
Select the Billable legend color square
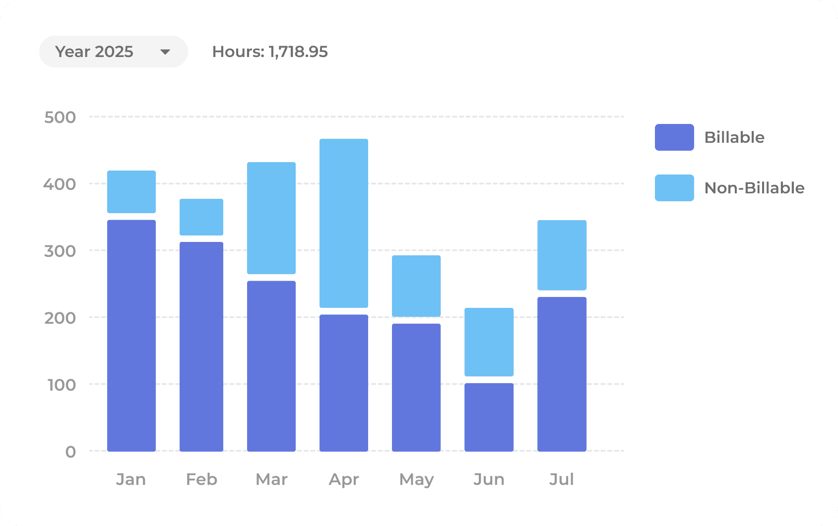pos(674,137)
